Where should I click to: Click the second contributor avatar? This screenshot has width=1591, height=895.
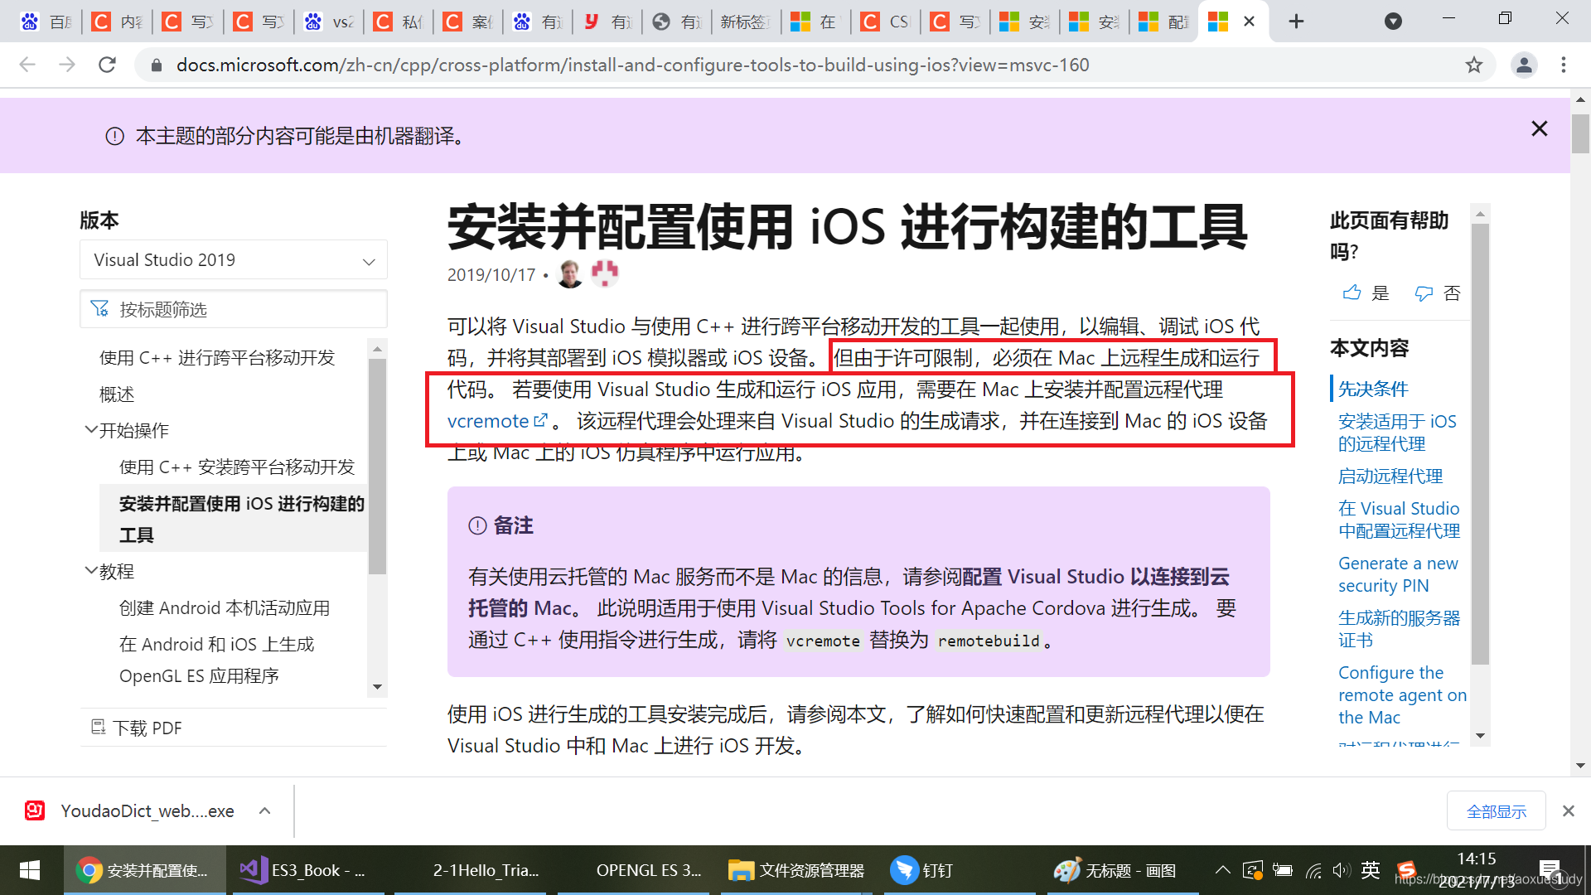pos(605,273)
